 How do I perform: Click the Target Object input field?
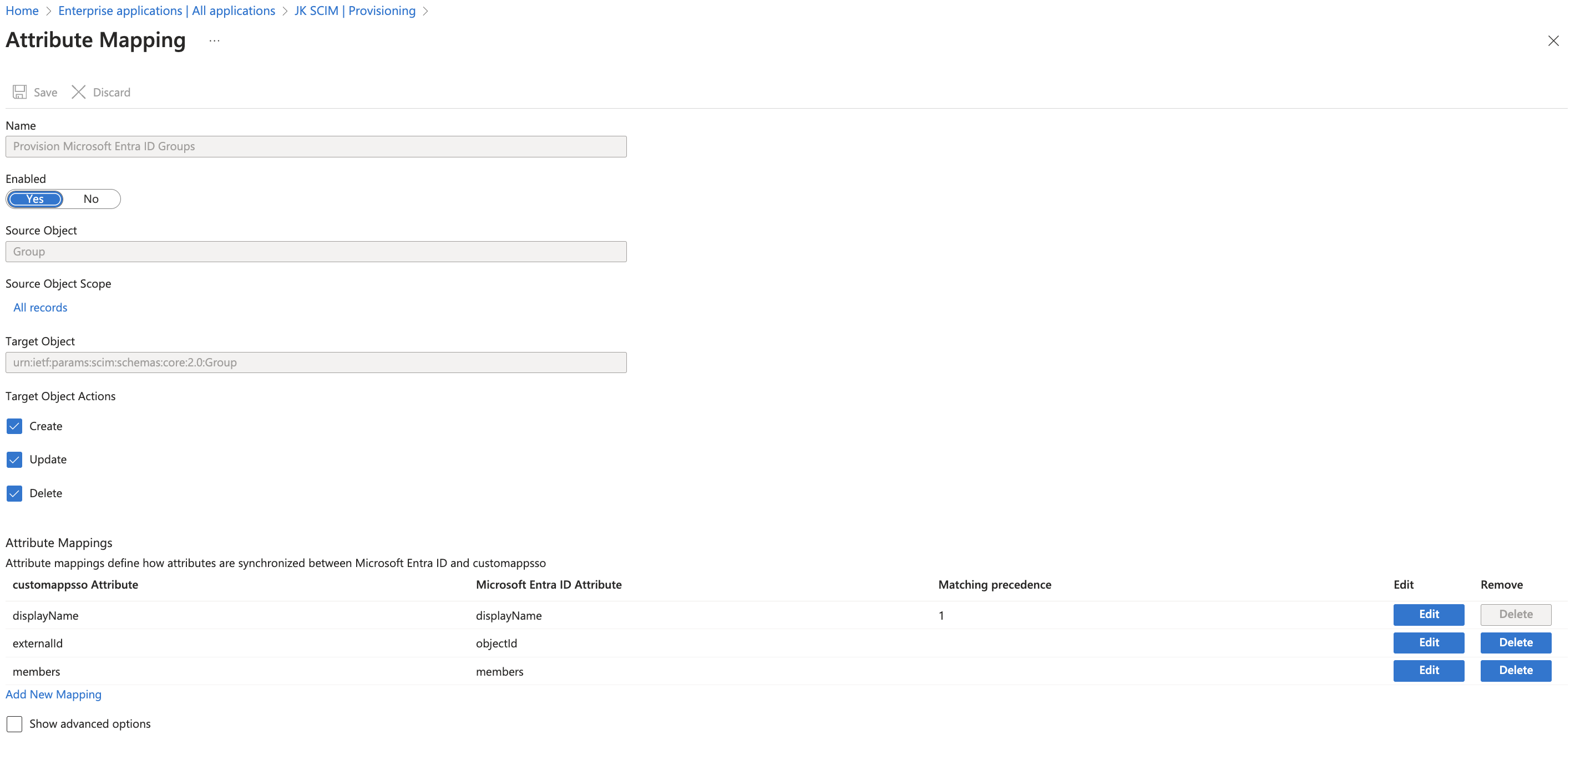(316, 363)
